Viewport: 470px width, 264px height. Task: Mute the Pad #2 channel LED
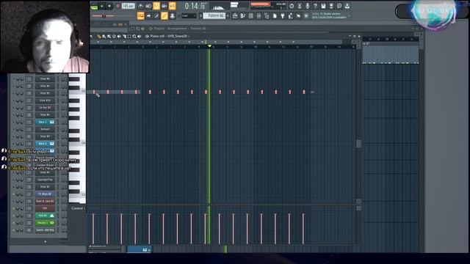(13, 216)
